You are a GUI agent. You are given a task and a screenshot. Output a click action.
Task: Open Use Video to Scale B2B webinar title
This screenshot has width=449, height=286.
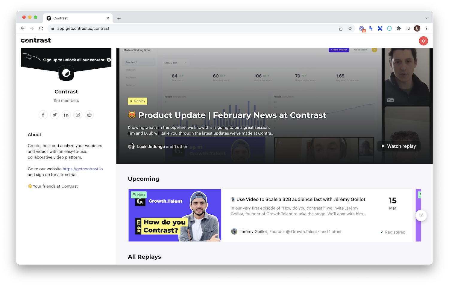(298, 199)
